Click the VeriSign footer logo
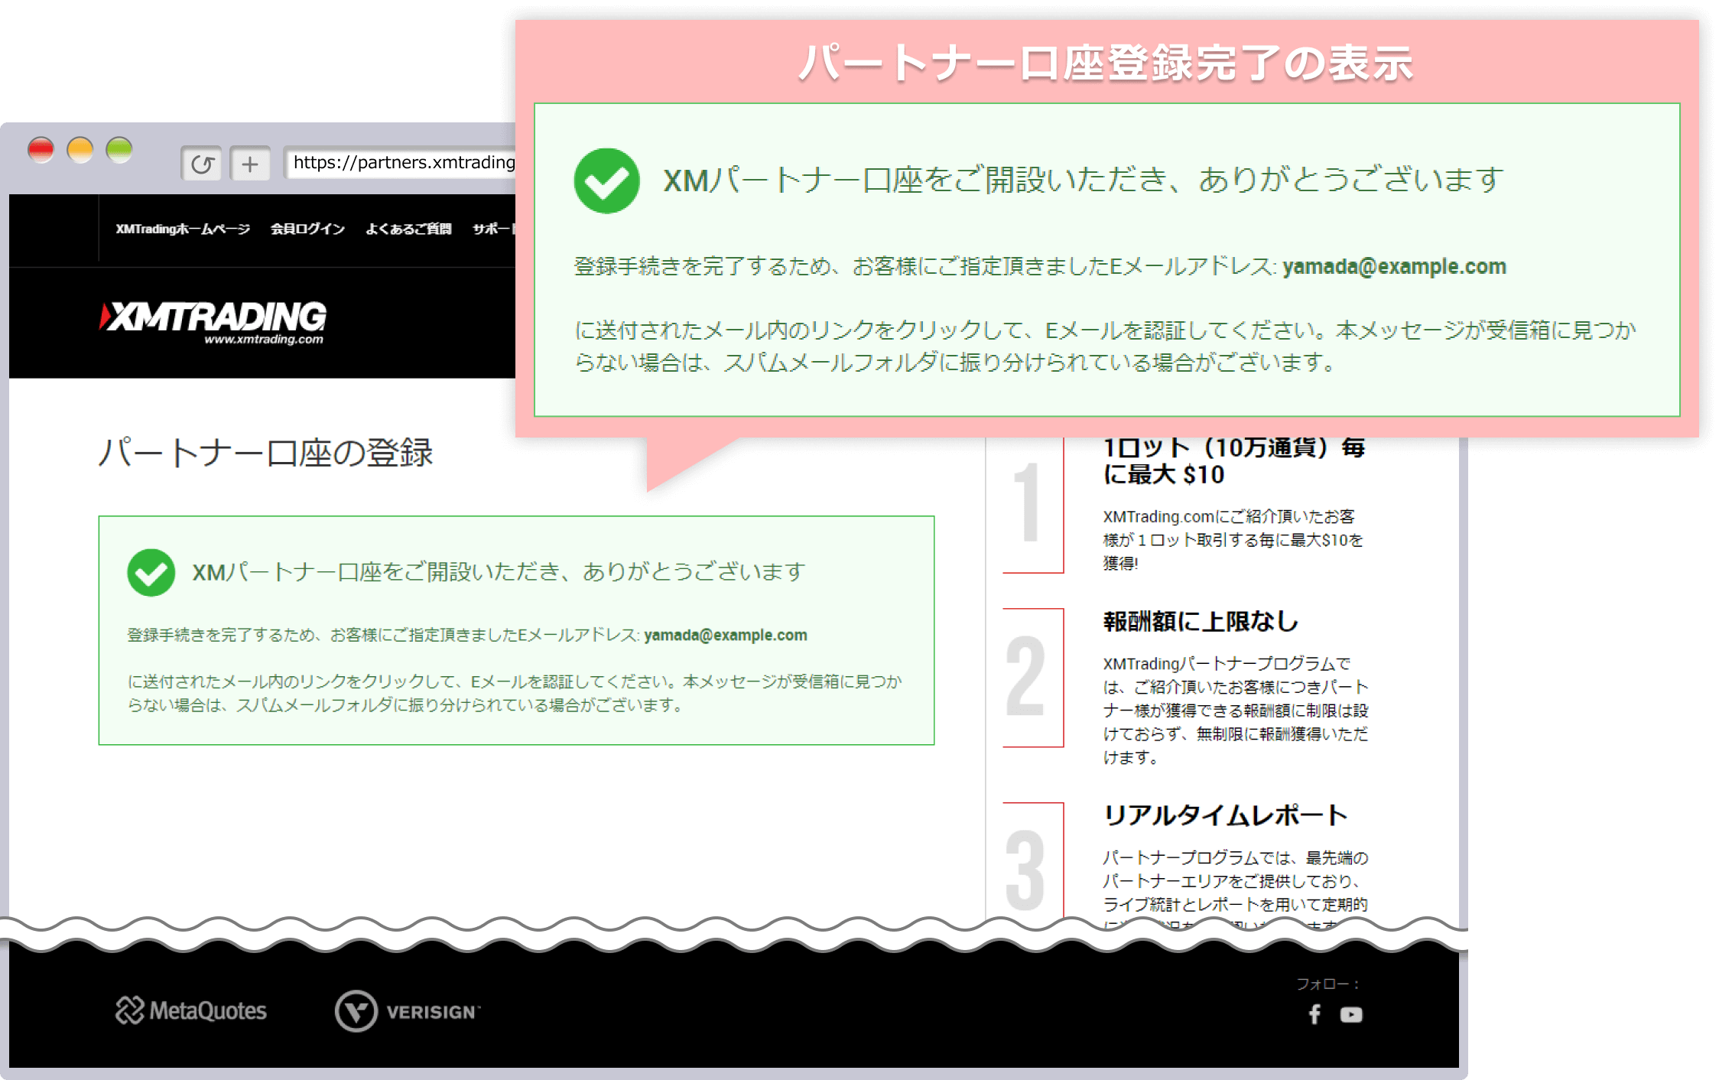Screen dimensions: 1719x1080 (408, 1011)
